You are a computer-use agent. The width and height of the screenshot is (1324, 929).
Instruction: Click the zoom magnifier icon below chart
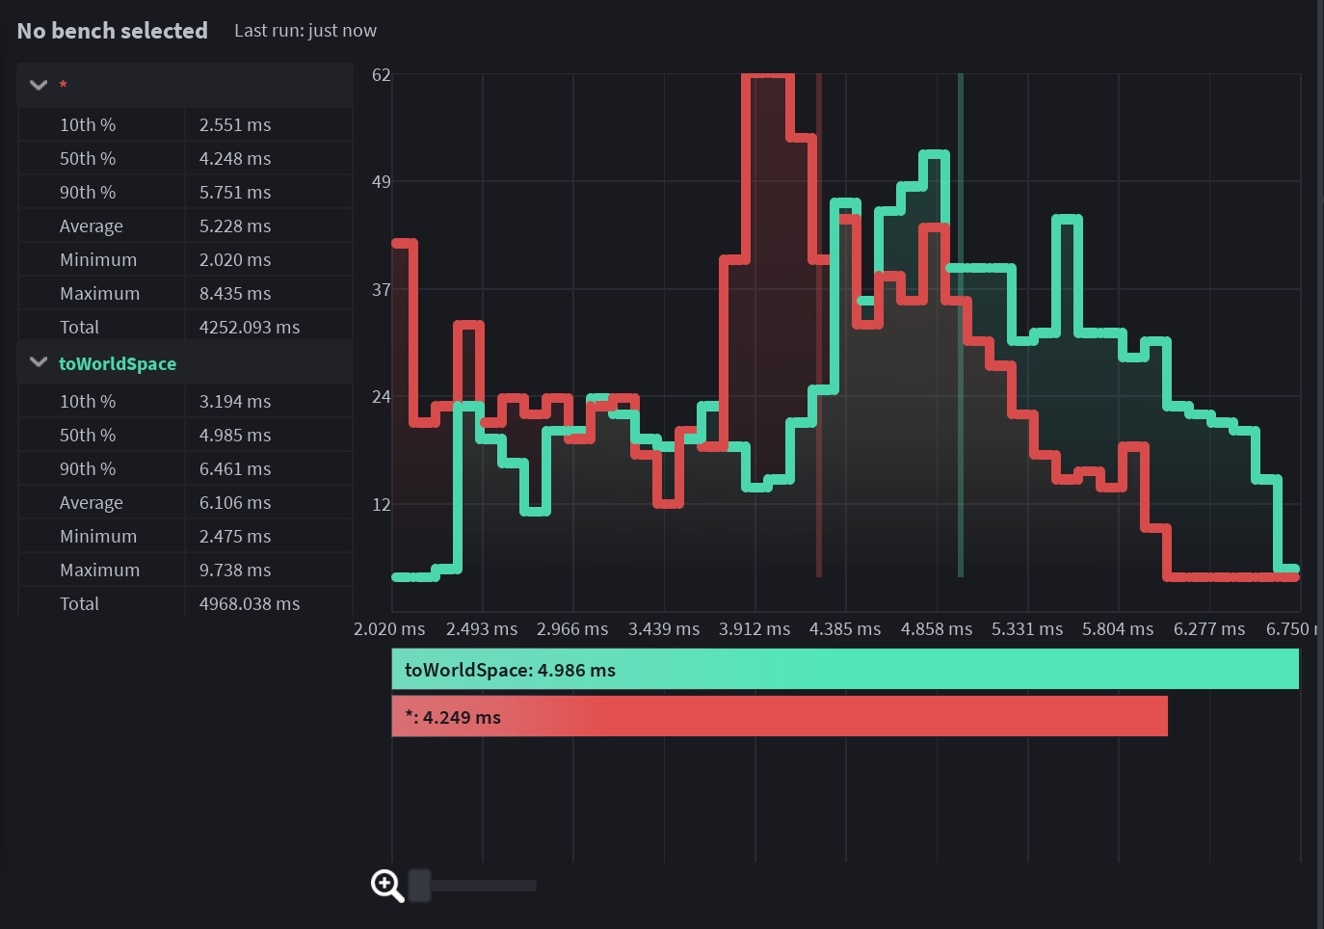pyautogui.click(x=387, y=885)
